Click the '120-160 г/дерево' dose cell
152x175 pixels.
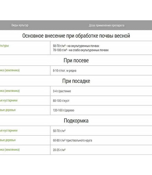point(64,110)
